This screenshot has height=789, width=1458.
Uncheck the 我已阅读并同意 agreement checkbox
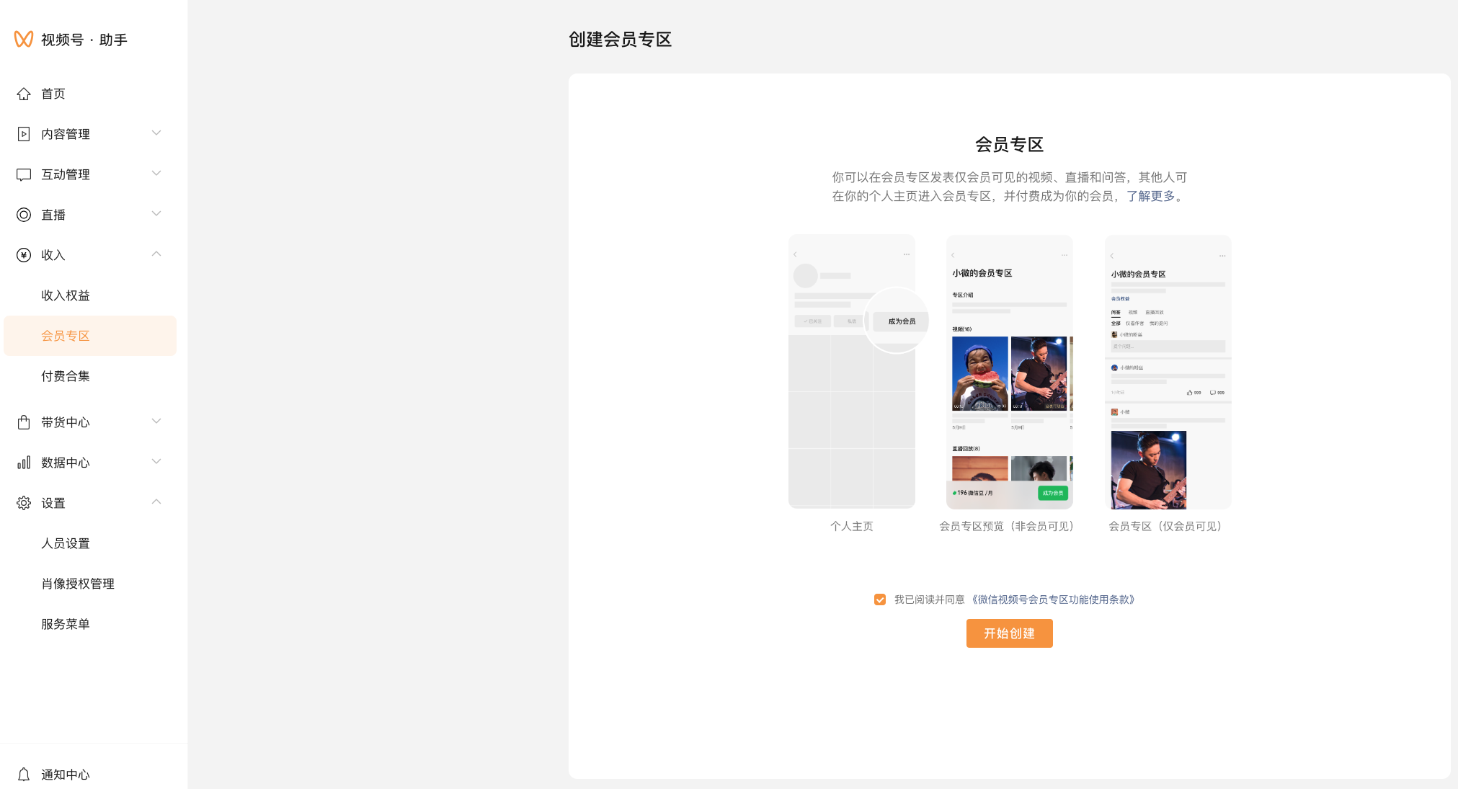point(880,599)
